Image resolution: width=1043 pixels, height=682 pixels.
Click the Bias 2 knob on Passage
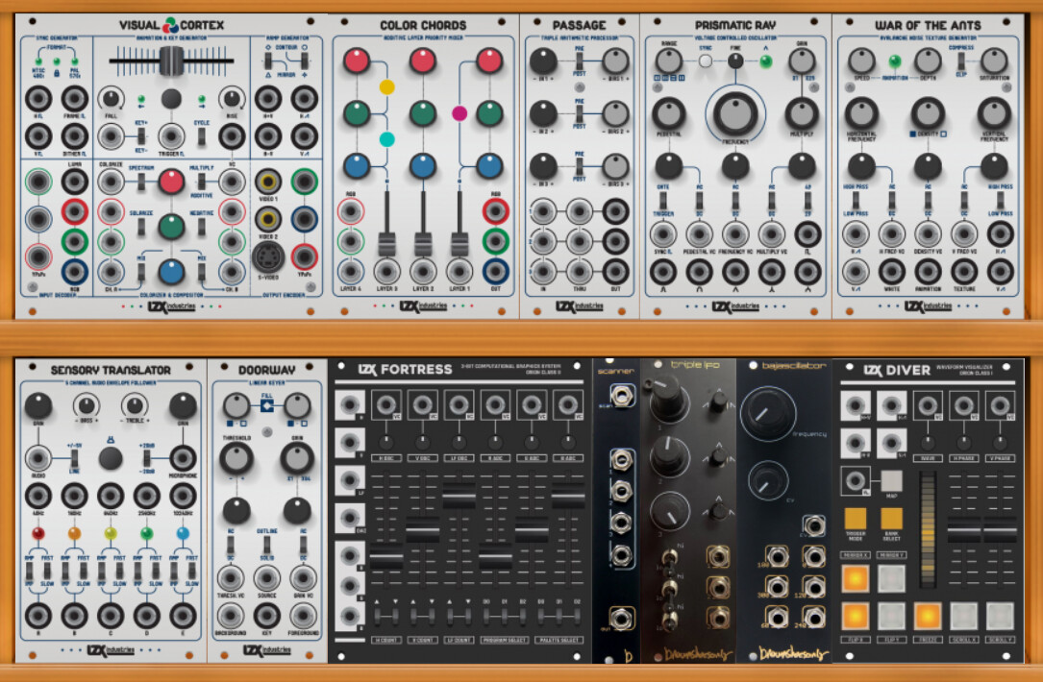coord(615,113)
